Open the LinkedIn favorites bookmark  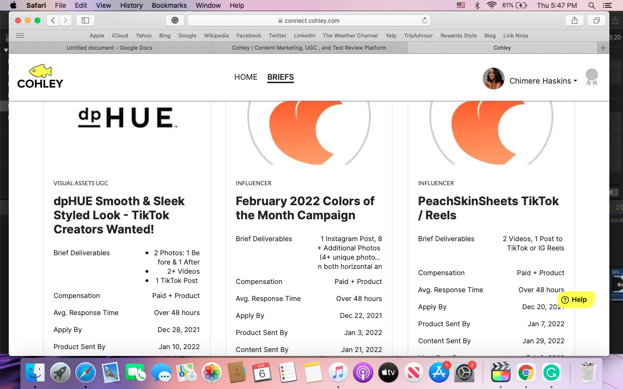pyautogui.click(x=305, y=35)
